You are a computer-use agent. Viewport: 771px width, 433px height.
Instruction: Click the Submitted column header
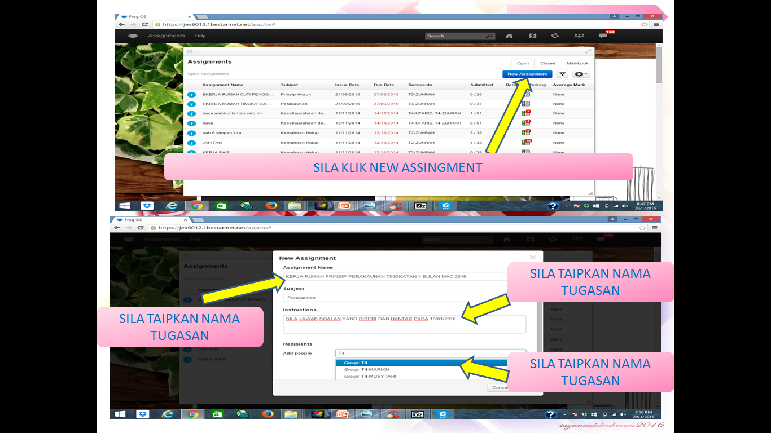(481, 85)
